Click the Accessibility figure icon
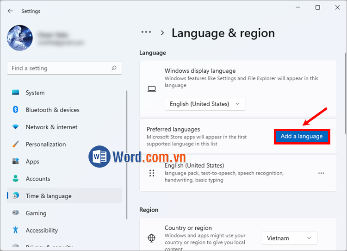 pyautogui.click(x=15, y=230)
